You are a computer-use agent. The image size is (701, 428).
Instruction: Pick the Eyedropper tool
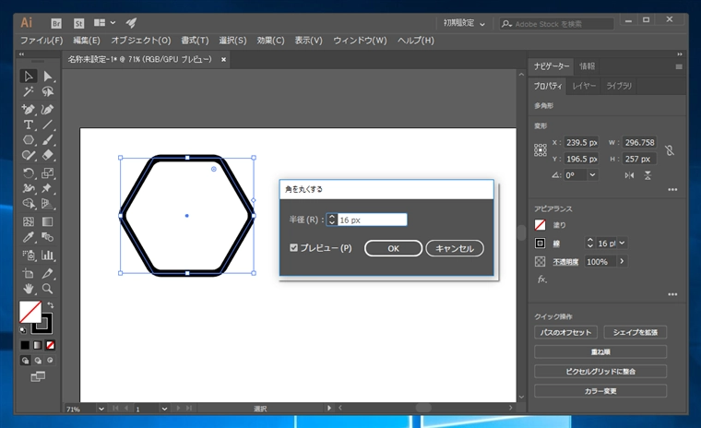tap(29, 237)
